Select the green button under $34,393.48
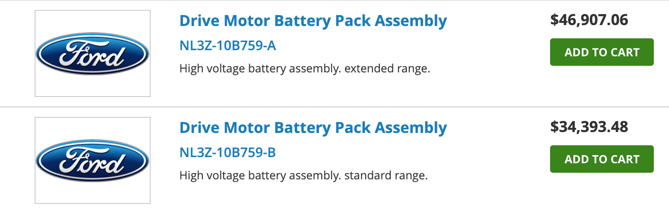Viewport: 669px width, 212px height. click(602, 159)
